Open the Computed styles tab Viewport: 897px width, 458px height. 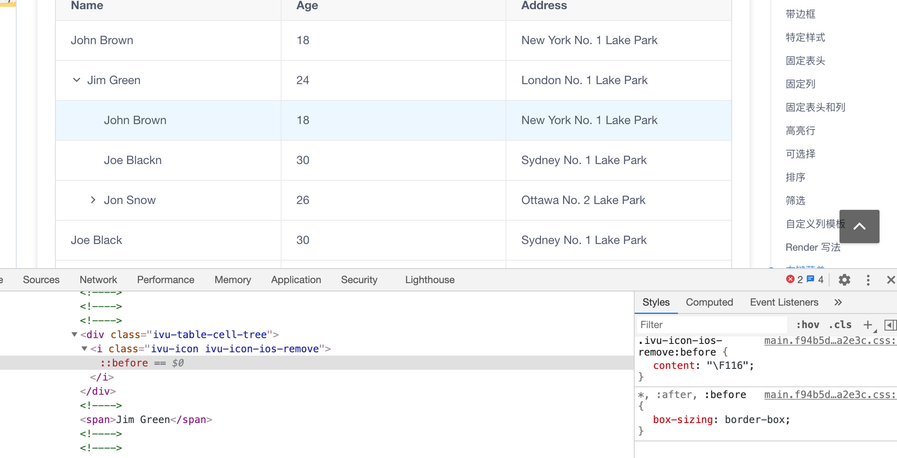point(709,302)
